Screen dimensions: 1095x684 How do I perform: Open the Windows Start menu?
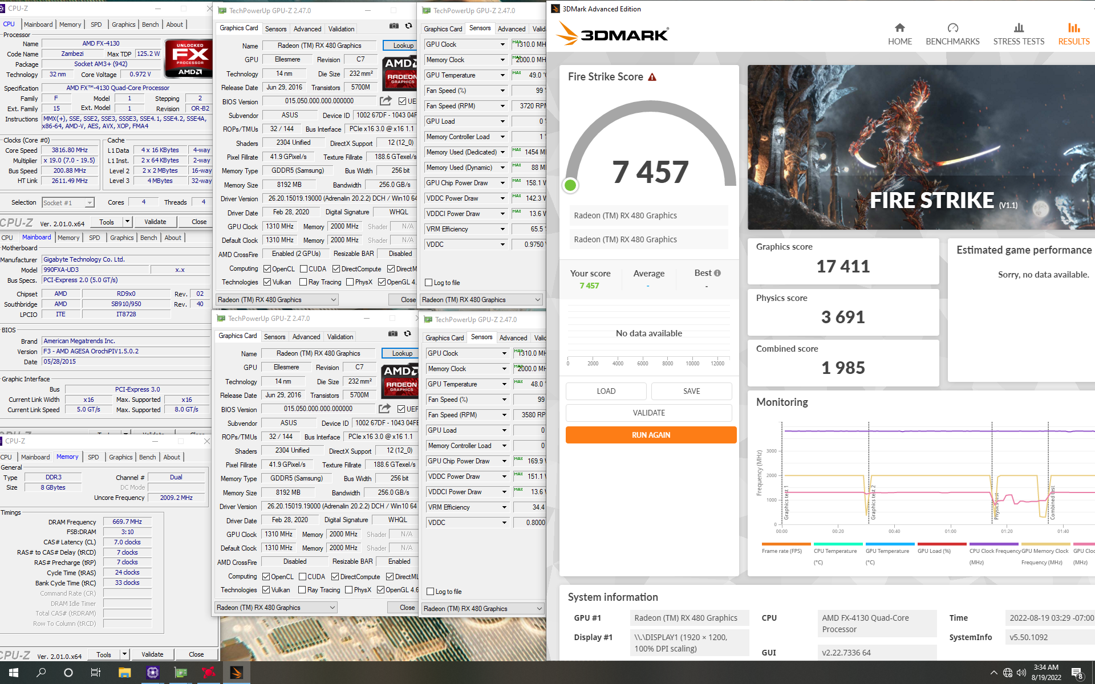14,673
